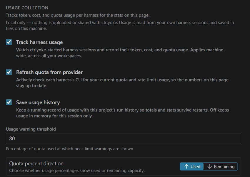Click the 'Local only — nothing is uploaded' note
This screenshot has width=250, height=177.
120,26
